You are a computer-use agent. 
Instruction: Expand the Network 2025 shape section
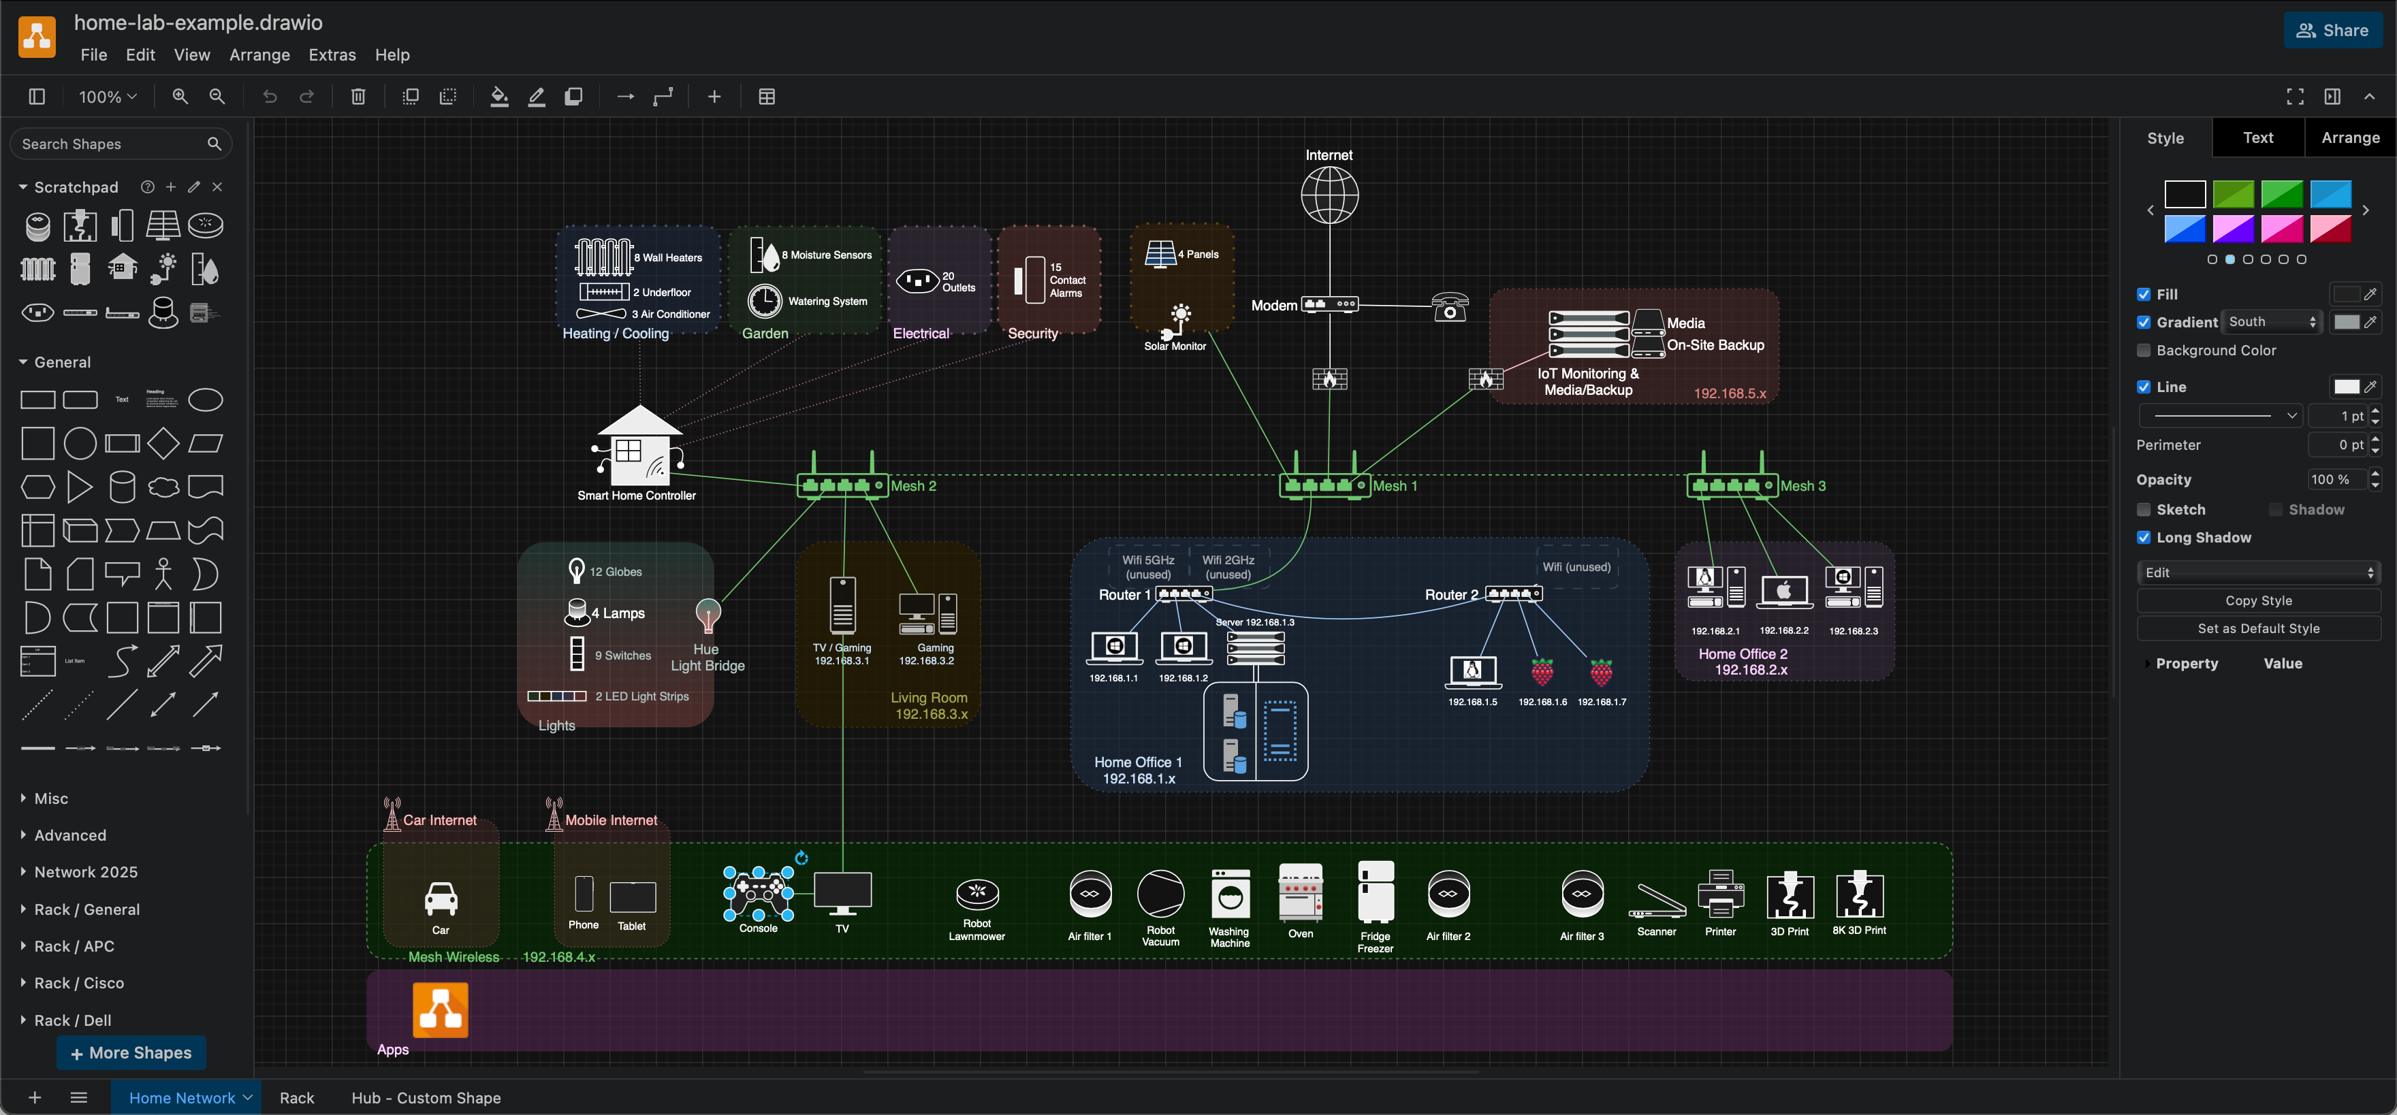[87, 871]
